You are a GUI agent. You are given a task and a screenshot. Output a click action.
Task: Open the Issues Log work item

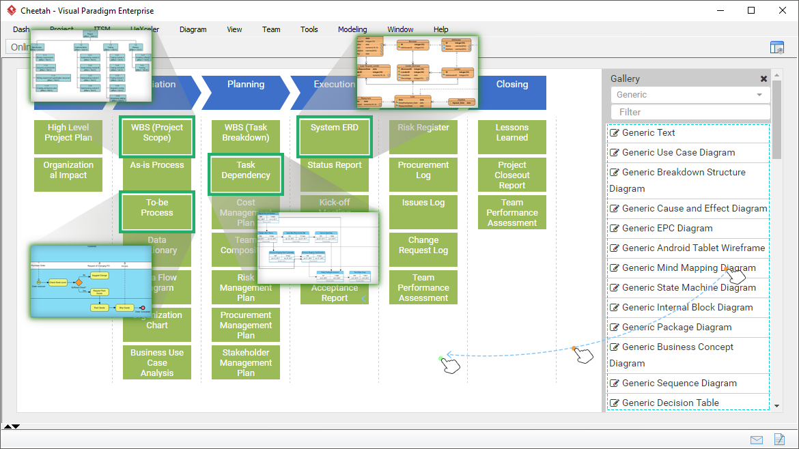(423, 212)
